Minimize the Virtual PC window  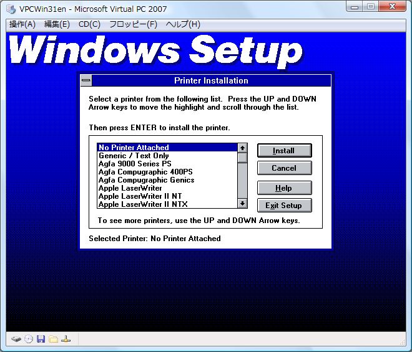355,6
